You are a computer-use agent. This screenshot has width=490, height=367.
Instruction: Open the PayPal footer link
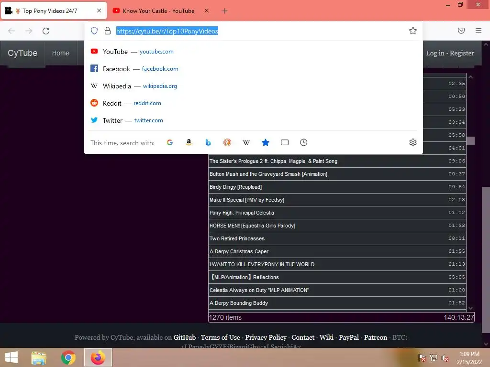[349, 337]
